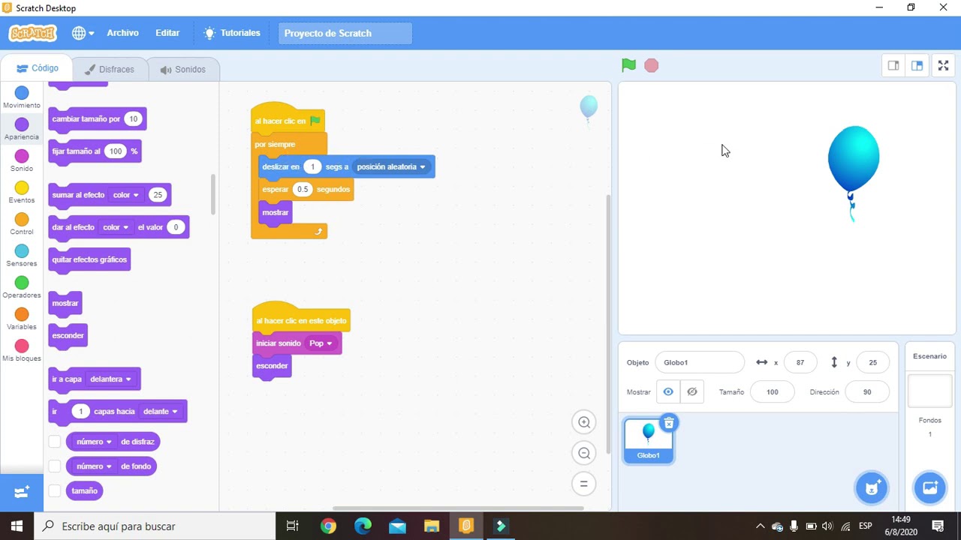Open the language globe dropdown

83,33
